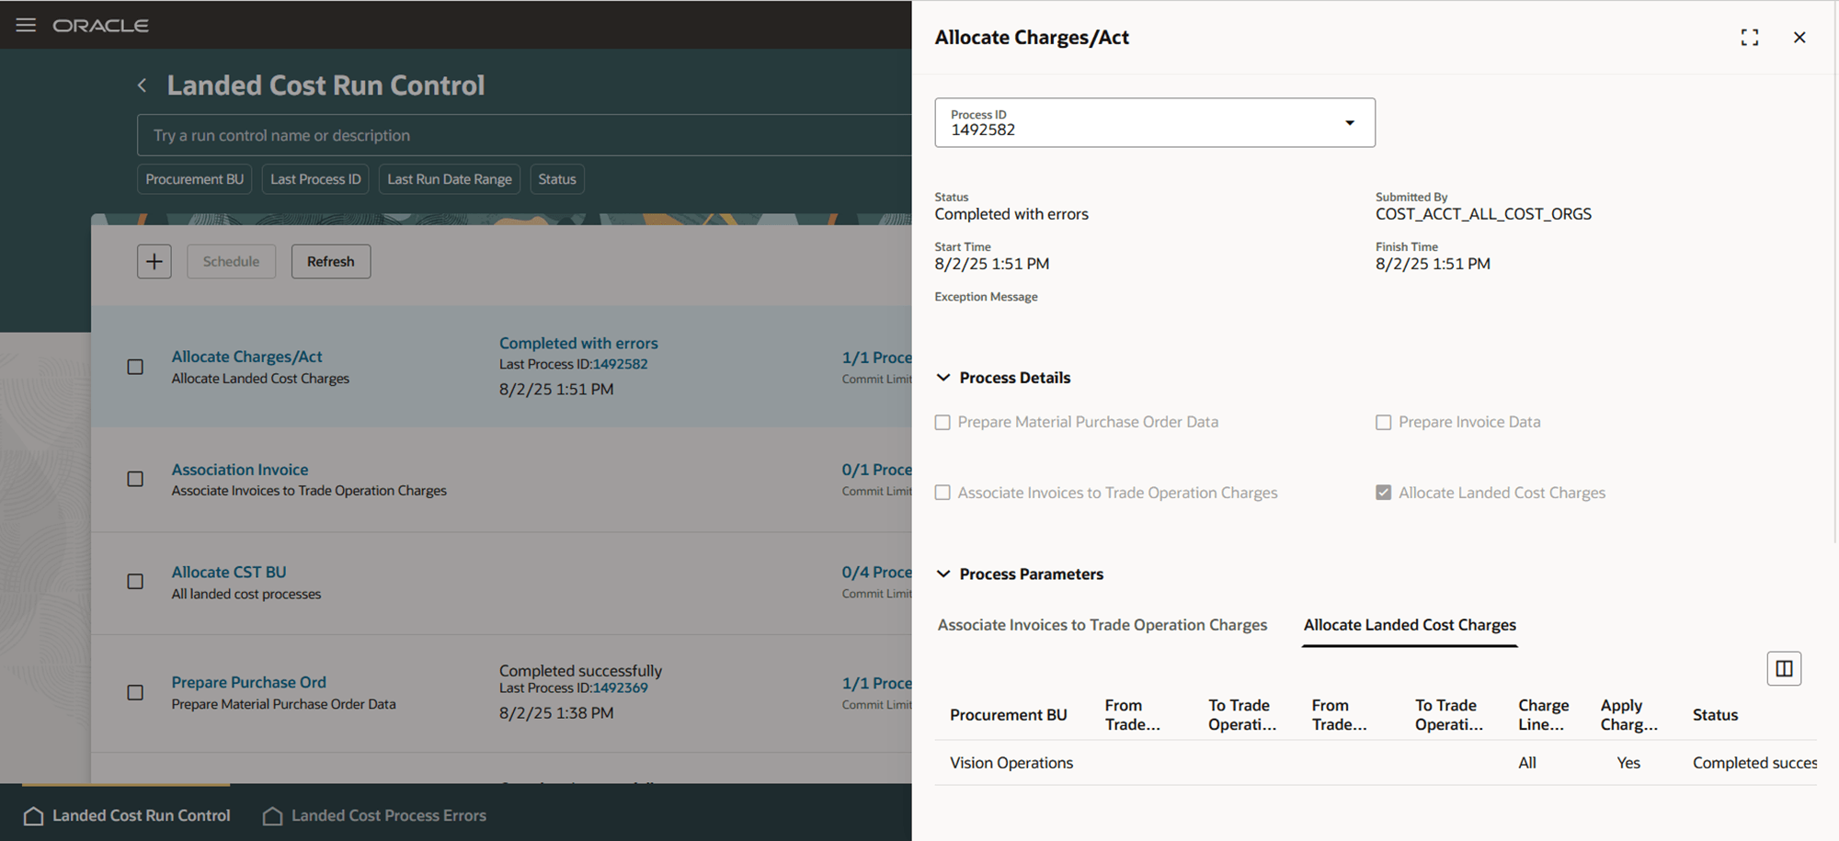Click the run control search field
The image size is (1839, 841).
524,135
